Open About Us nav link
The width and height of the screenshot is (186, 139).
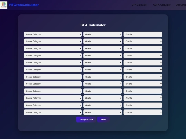point(181,5)
